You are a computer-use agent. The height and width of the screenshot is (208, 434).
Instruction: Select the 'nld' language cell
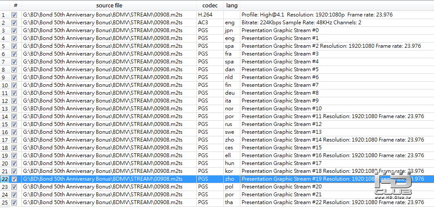[232, 77]
